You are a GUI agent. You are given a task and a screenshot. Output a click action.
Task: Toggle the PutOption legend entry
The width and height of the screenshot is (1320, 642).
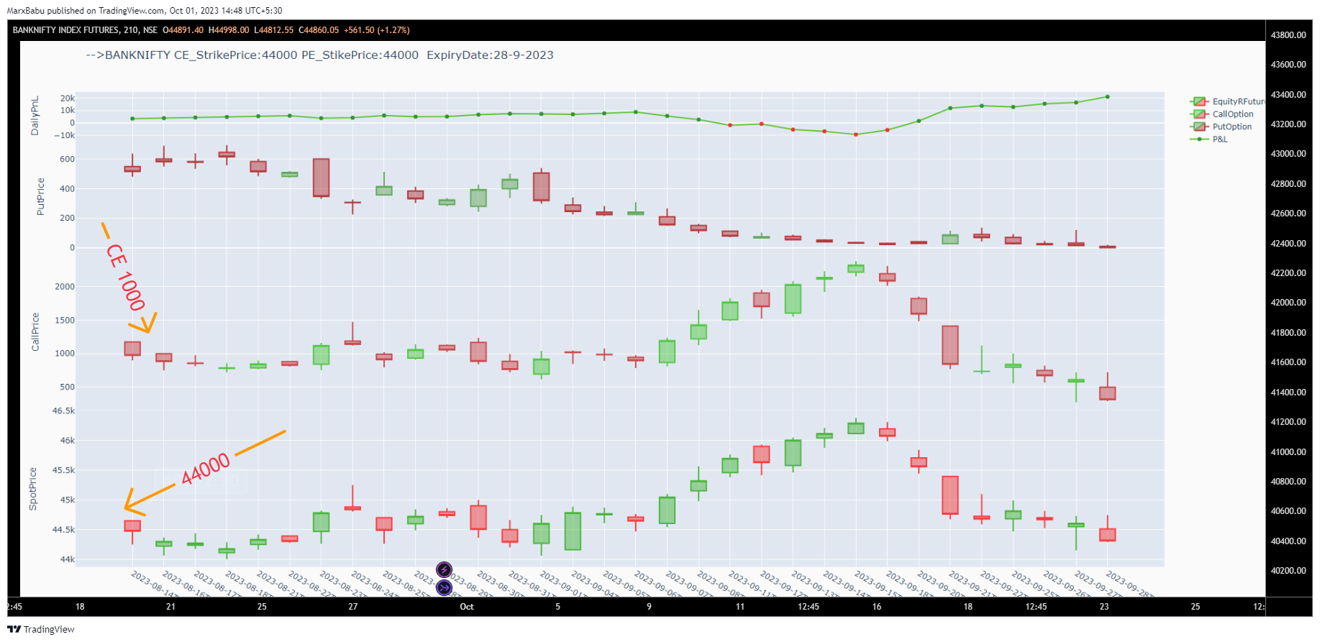click(1222, 127)
